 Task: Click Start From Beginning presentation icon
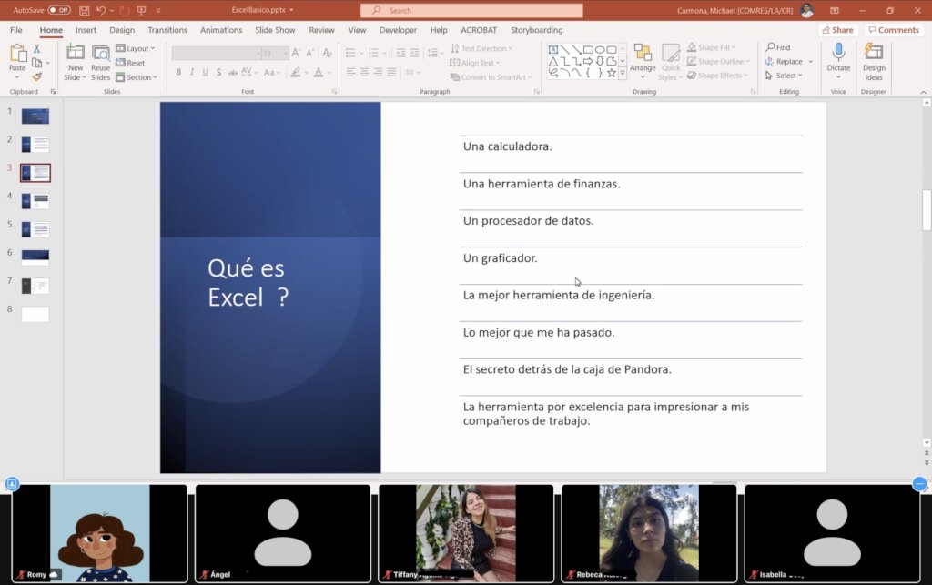tap(141, 11)
